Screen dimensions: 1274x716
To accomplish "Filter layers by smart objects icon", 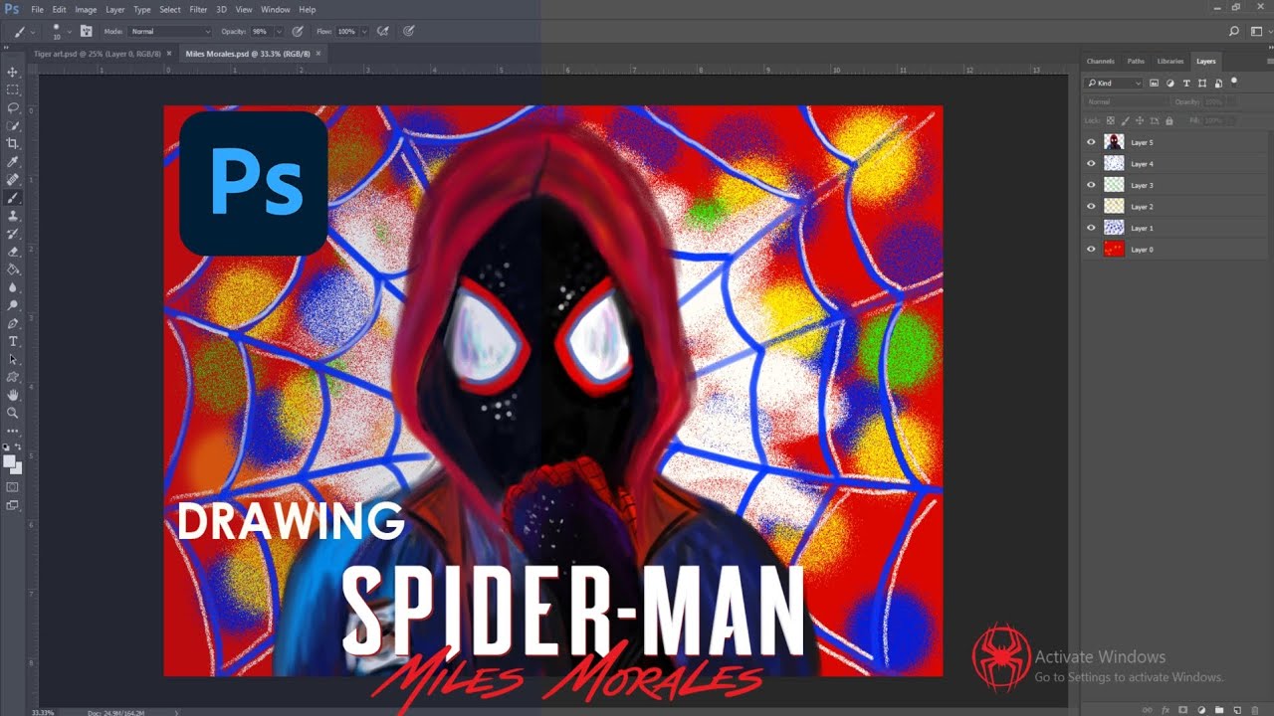I will pyautogui.click(x=1218, y=84).
